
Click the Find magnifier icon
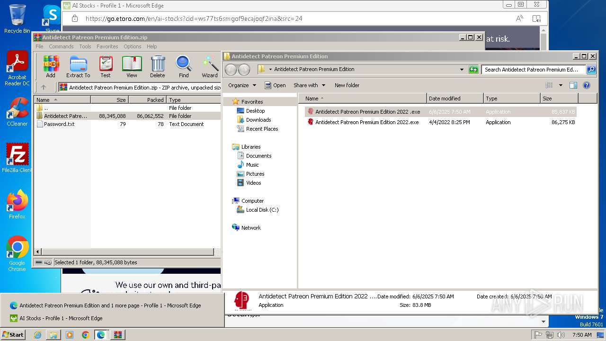coord(184,67)
